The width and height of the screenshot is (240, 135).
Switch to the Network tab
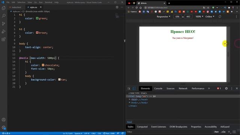click(183, 88)
